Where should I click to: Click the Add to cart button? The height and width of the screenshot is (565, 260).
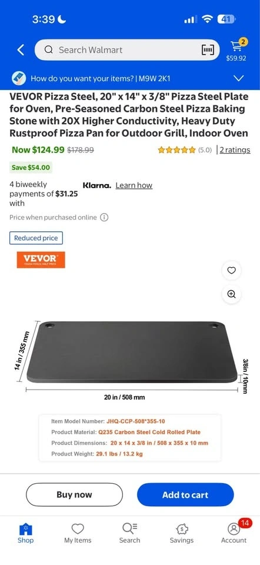[x=185, y=495]
